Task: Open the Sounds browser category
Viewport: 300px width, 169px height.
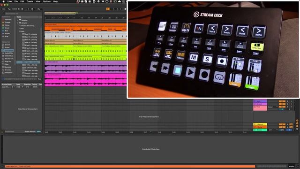Action: (7, 45)
